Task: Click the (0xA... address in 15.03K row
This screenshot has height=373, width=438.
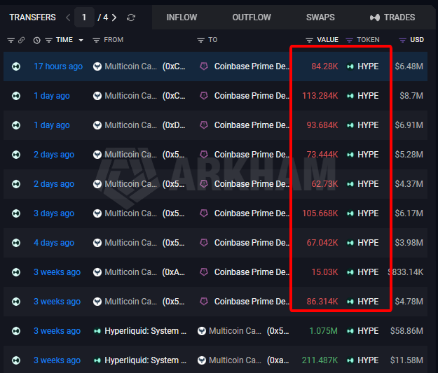Action: [x=174, y=272]
